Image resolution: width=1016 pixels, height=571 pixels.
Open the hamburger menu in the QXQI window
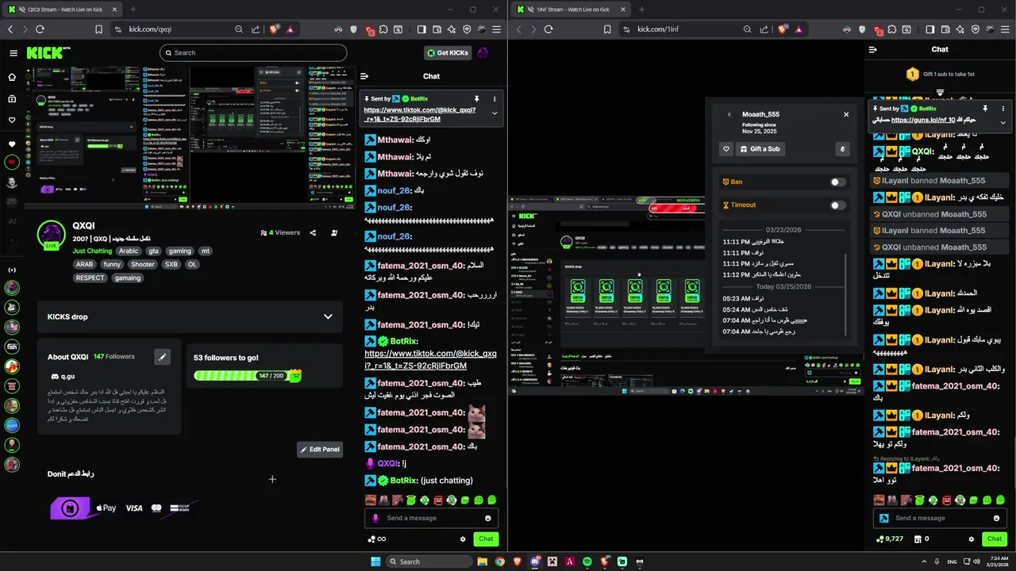pos(13,53)
